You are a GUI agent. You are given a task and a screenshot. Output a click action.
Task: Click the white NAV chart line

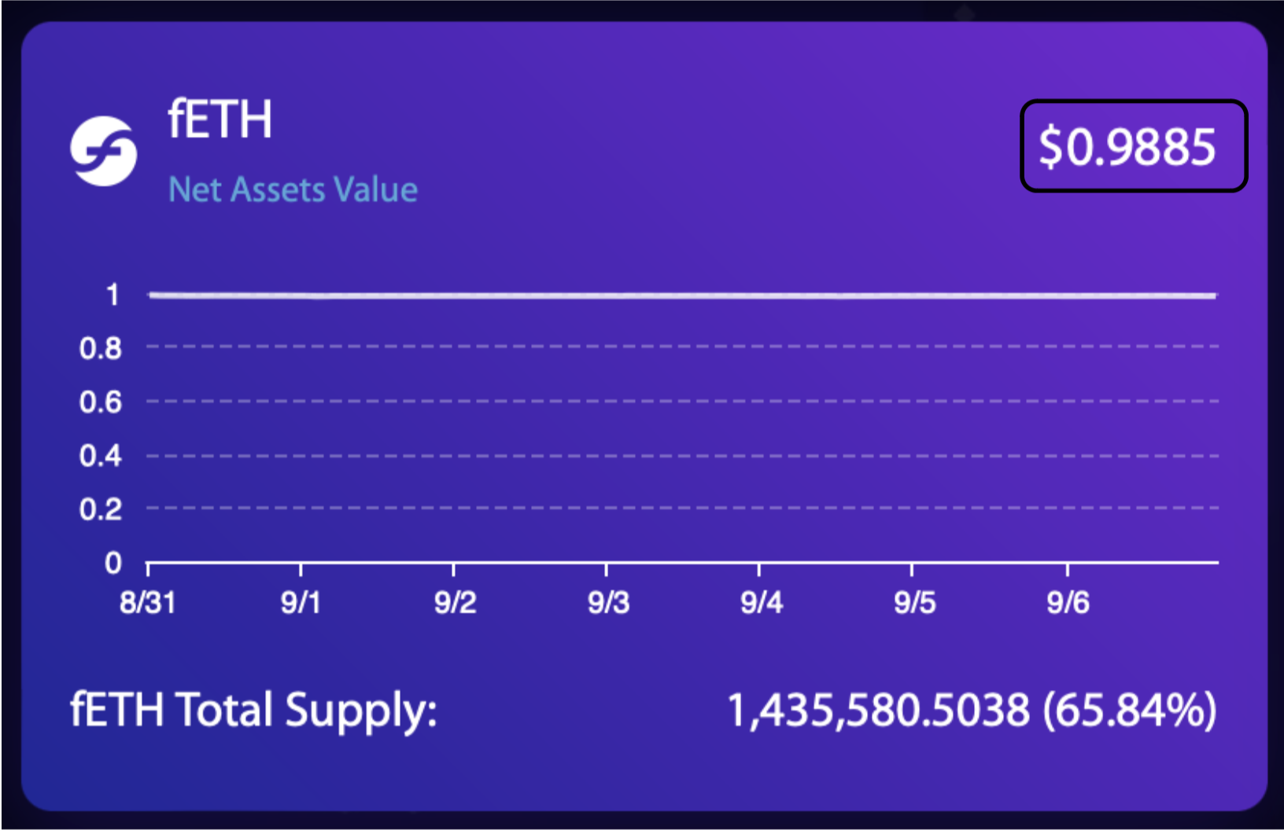[681, 296]
